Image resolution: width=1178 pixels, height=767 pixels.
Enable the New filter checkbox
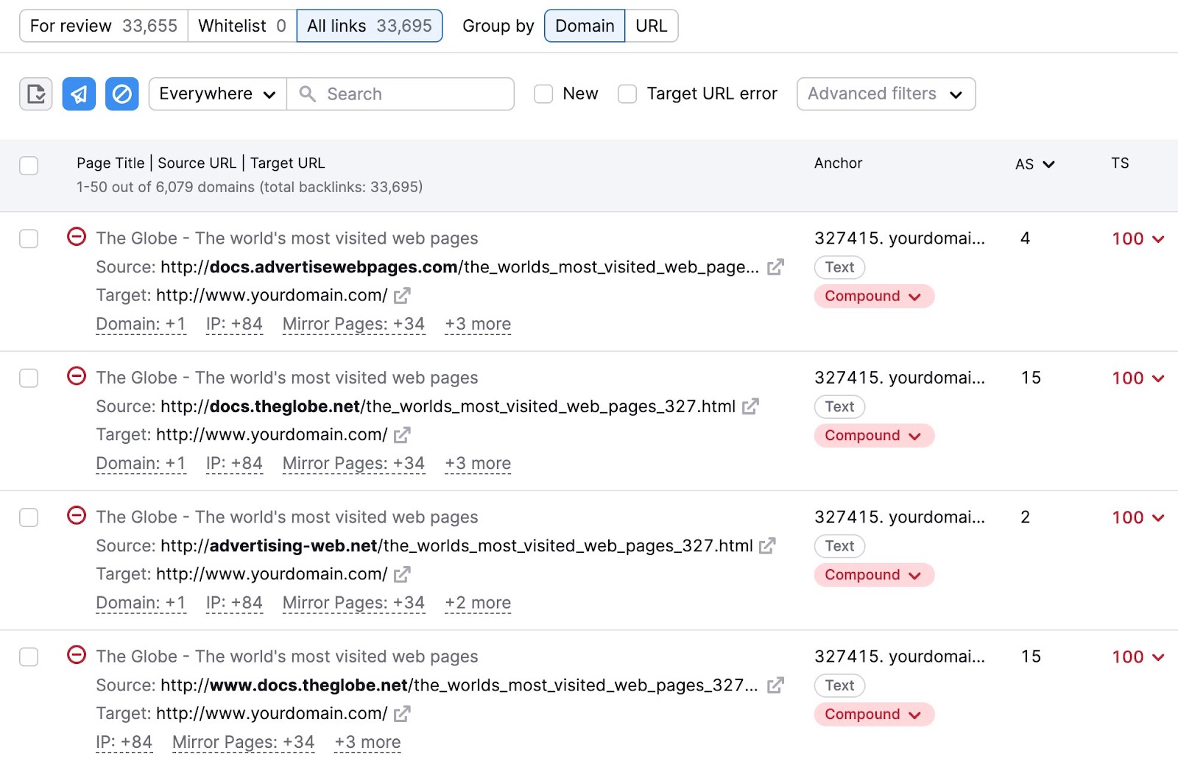tap(543, 94)
